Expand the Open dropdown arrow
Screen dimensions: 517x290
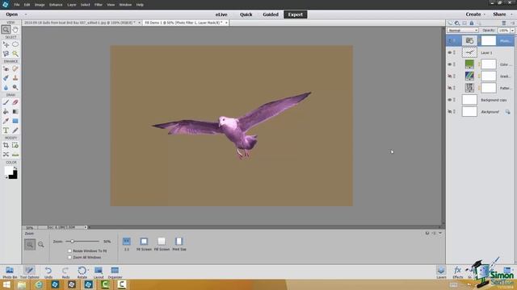[x=26, y=14]
